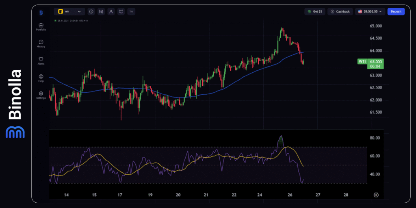Open the trade History panel
416x208 pixels.
(x=41, y=43)
